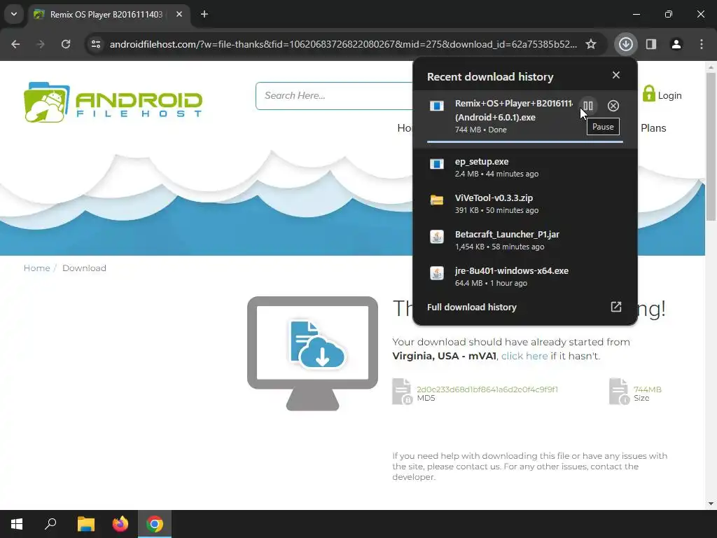This screenshot has height=538, width=717.
Task: Open File Explorer from the taskbar
Action: click(85, 524)
